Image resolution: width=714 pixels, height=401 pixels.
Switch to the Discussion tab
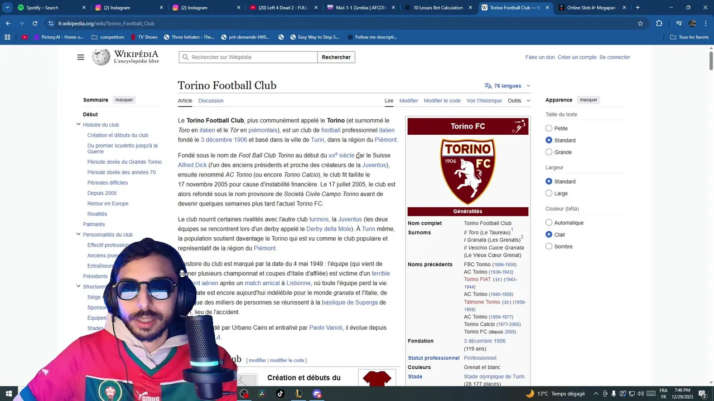(x=211, y=101)
